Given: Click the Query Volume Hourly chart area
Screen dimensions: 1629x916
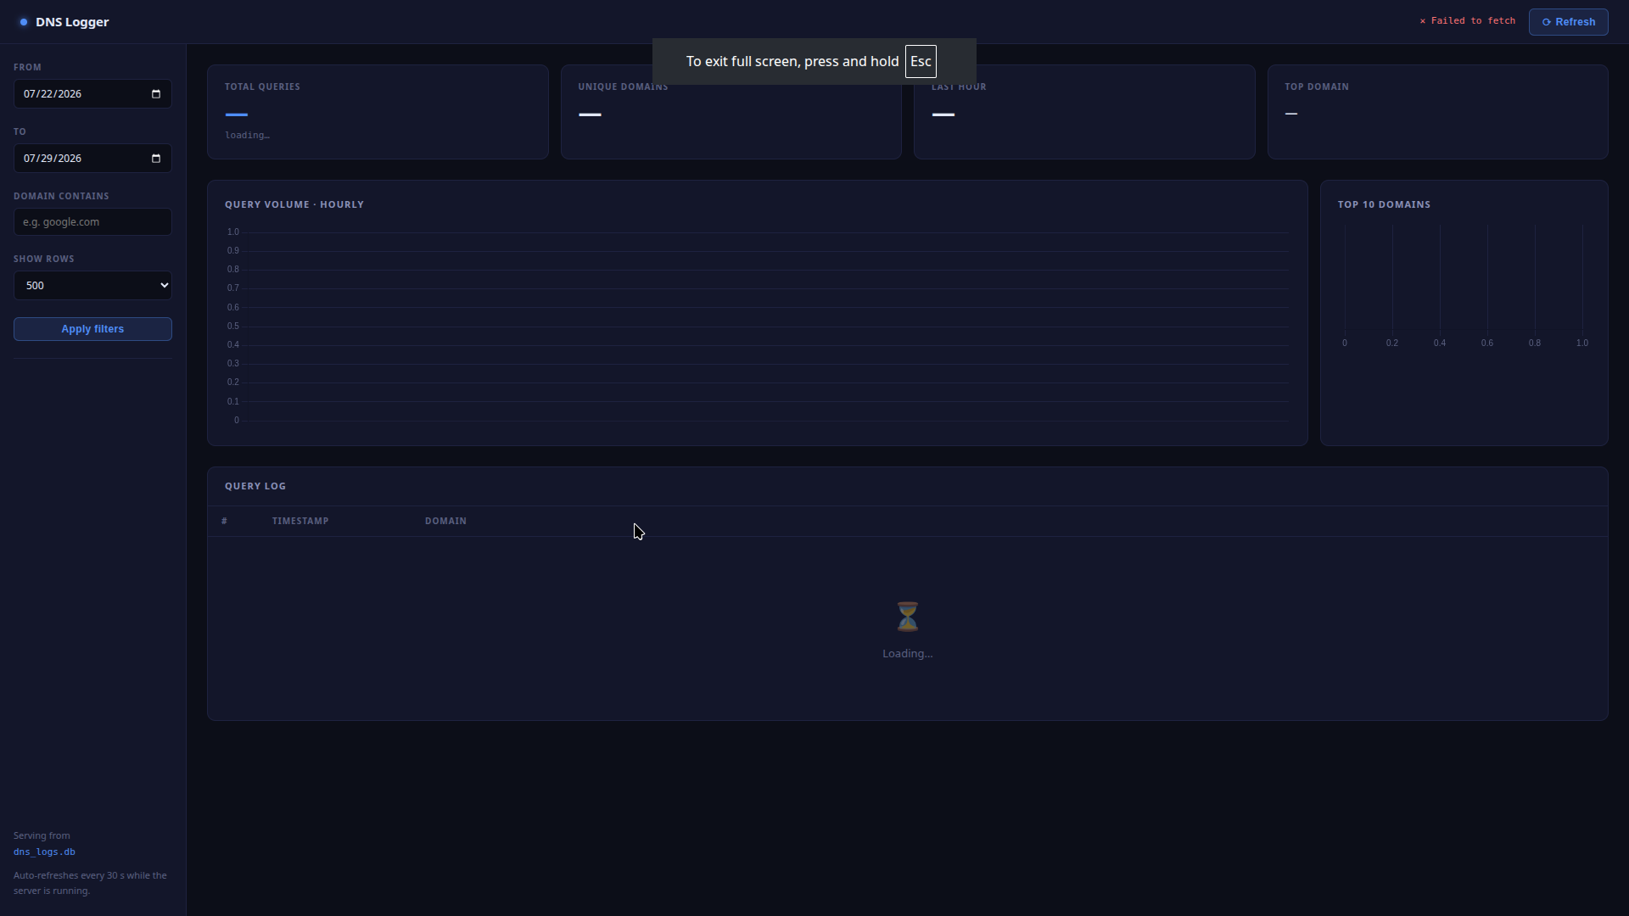Looking at the screenshot, I should click(x=757, y=326).
